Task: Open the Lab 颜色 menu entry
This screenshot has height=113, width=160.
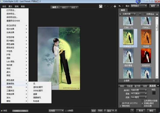Action: click(15, 62)
